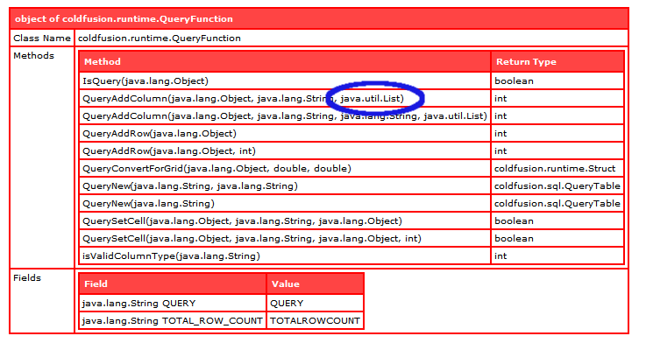Viewport: 646px width, 350px height.
Task: Click boolean return type of three-parameter QuerySetCell
Action: point(557,220)
